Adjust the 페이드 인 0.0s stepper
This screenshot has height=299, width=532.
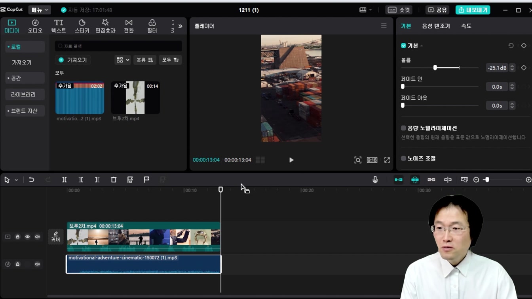click(x=512, y=87)
